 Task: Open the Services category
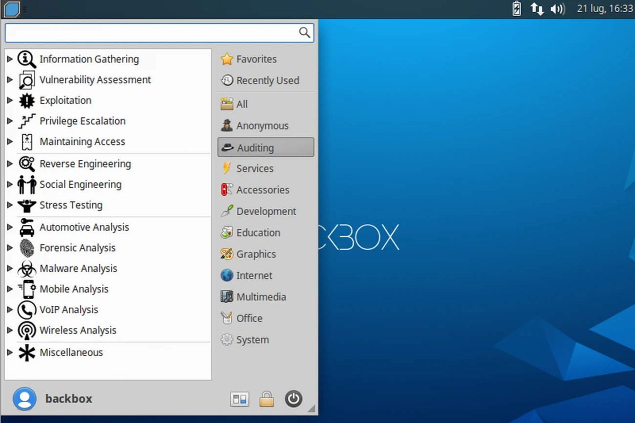pyautogui.click(x=266, y=169)
